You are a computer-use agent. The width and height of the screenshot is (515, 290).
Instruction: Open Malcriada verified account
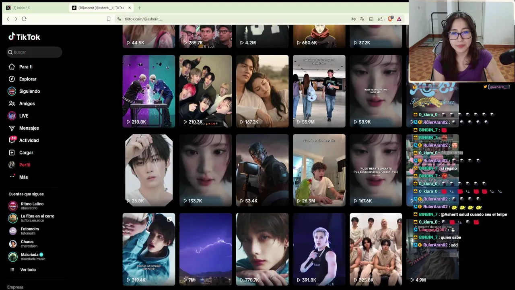[27, 257]
